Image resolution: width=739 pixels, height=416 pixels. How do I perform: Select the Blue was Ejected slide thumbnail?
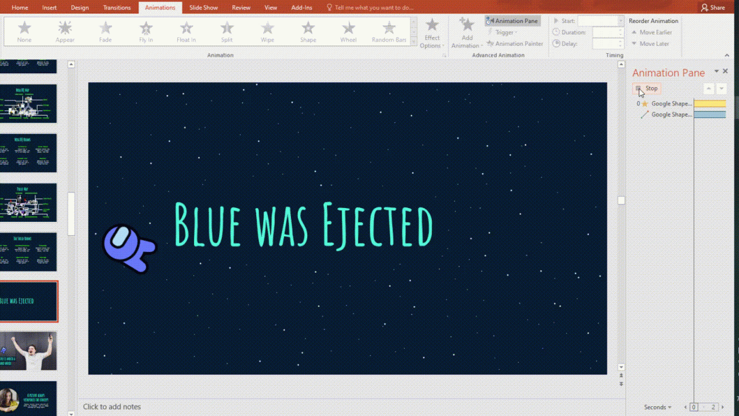tap(29, 301)
